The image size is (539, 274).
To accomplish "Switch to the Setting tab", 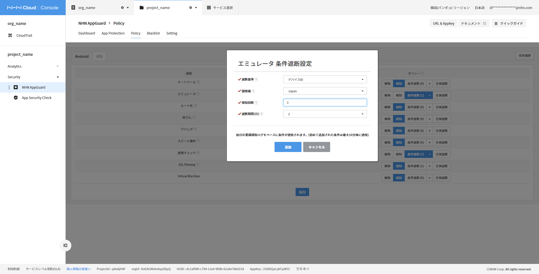I will (172, 33).
